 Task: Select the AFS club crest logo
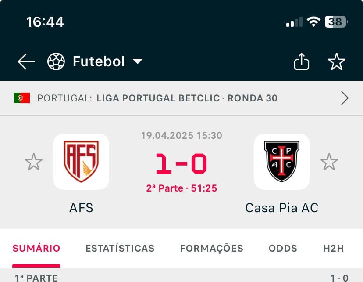(82, 162)
